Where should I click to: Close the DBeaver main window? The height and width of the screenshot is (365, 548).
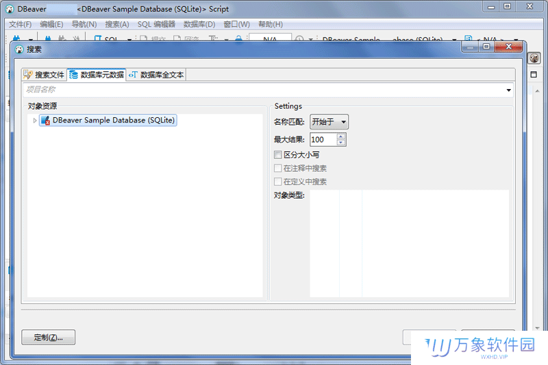[530, 6]
